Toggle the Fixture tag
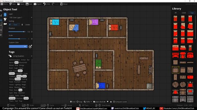This screenshot has width=197, height=110. pos(18,79)
